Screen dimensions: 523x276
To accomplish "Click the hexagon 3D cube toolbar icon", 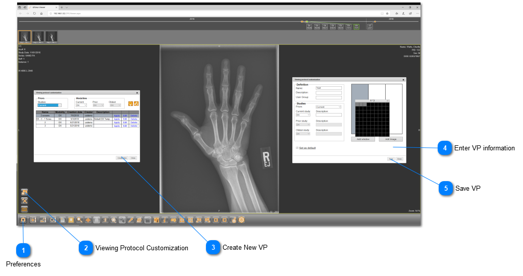I will pyautogui.click(x=241, y=220).
